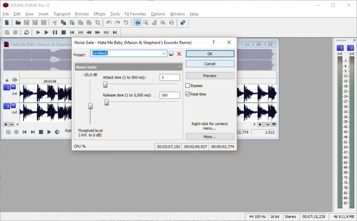357x221 pixels.
Task: Delete the preset using the red X
Action: 179,54
